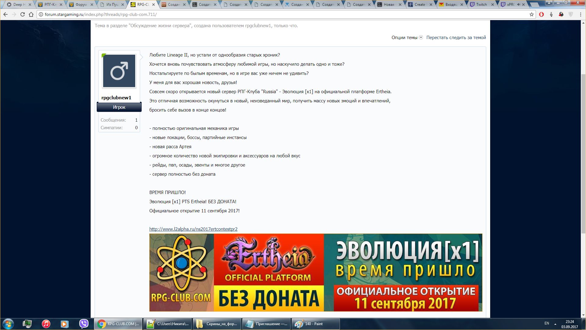Close the Deep H tab
The width and height of the screenshot is (586, 330).
coord(30,5)
